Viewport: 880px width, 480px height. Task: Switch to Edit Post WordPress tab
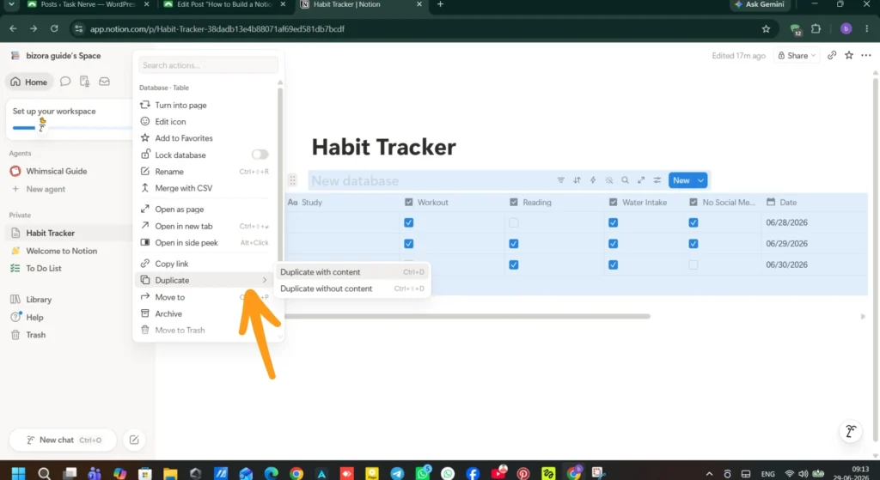coord(224,4)
